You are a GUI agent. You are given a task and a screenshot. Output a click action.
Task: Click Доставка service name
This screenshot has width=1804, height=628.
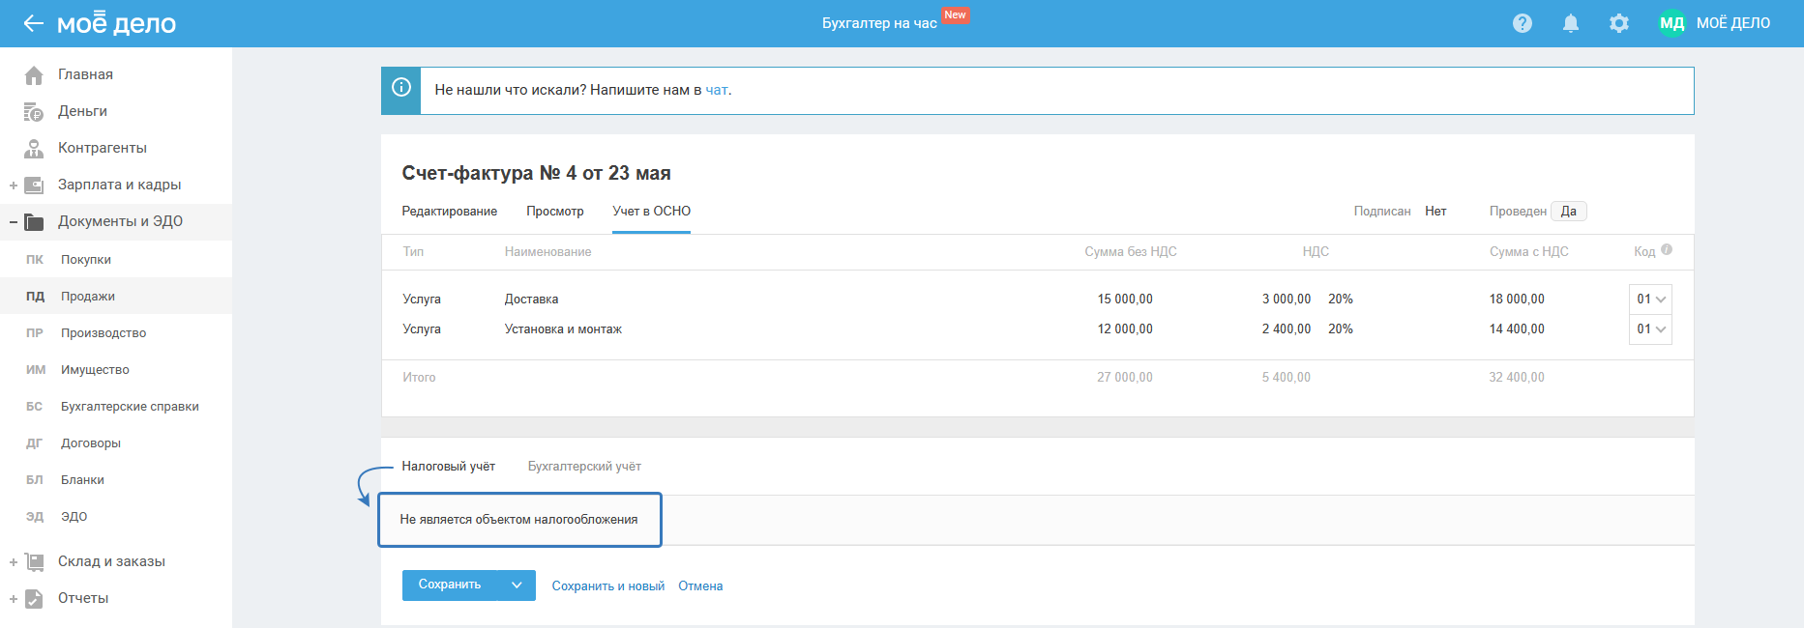(x=531, y=300)
